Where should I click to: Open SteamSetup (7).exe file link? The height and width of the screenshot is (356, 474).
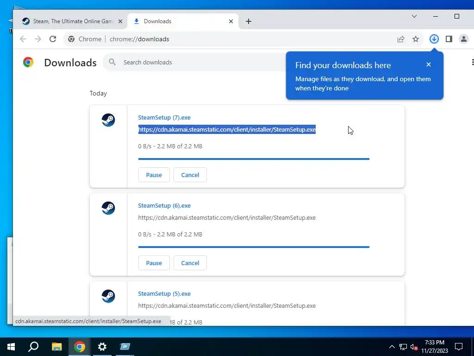164,117
